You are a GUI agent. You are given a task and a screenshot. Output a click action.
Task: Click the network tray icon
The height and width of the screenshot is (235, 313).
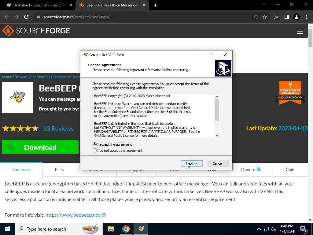tap(266, 229)
